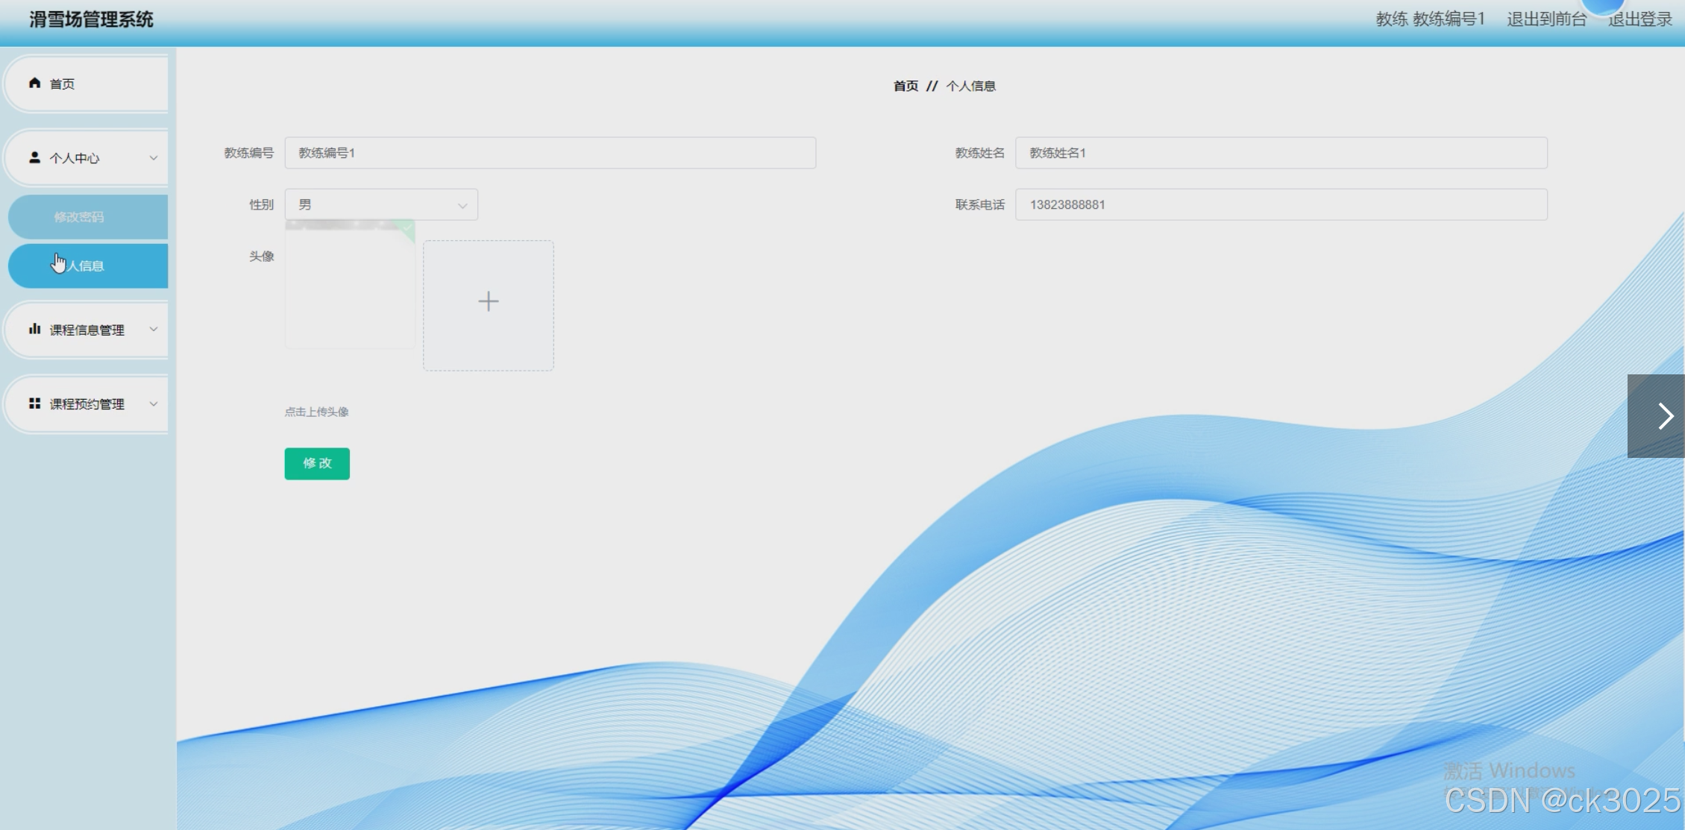The image size is (1685, 830).
Task: Click the right arrow on screen edge
Action: (x=1664, y=416)
